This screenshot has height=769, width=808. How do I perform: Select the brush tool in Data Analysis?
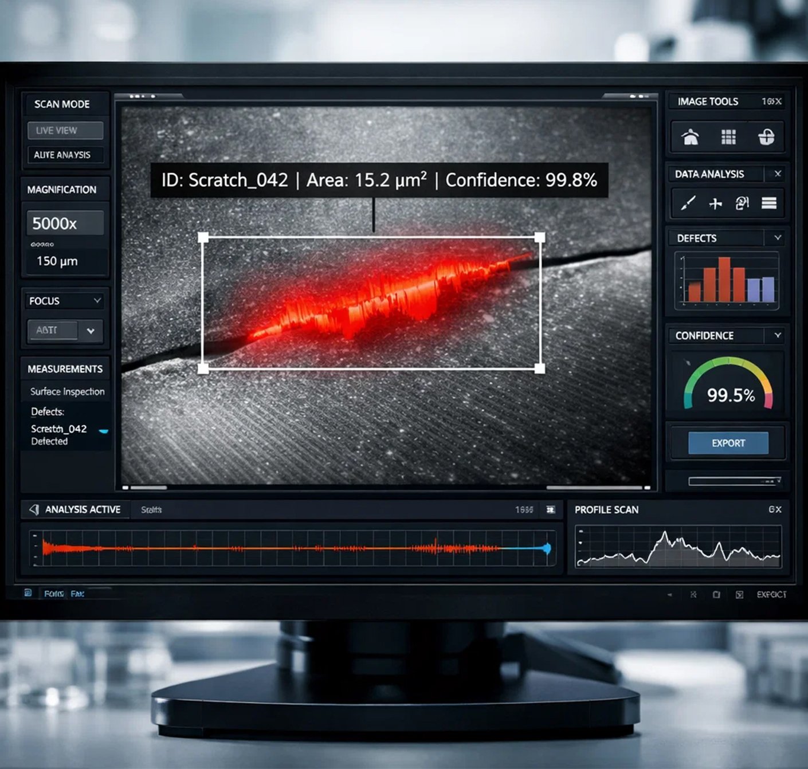point(688,203)
